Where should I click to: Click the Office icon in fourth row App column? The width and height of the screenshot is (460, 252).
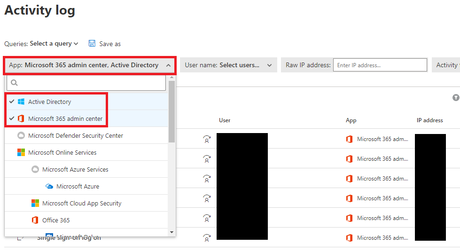click(349, 198)
